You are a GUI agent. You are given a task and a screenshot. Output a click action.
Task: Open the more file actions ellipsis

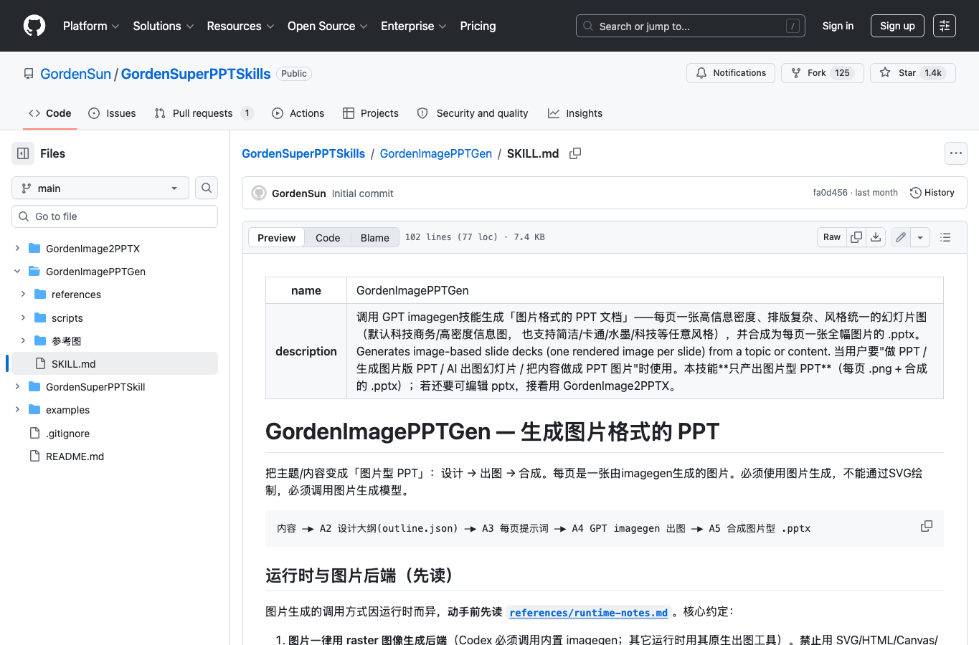click(x=956, y=153)
